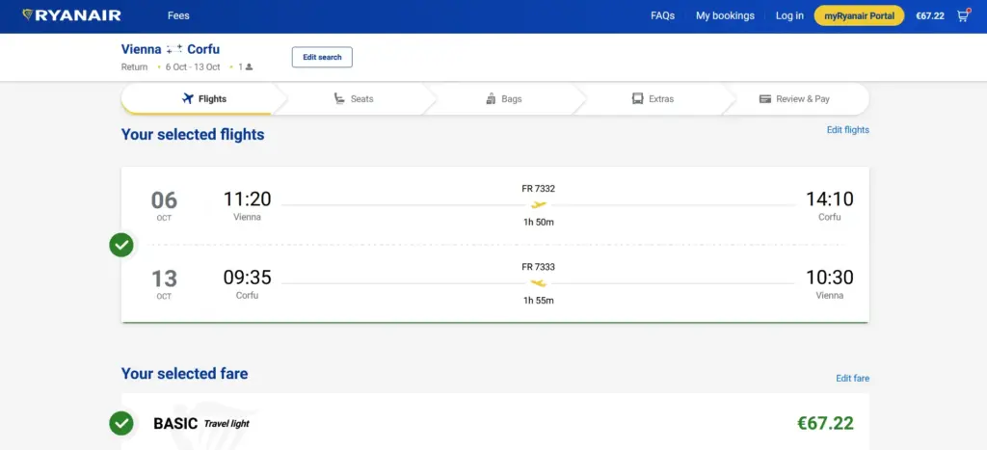Open the myRyanair Portal button

coord(859,15)
